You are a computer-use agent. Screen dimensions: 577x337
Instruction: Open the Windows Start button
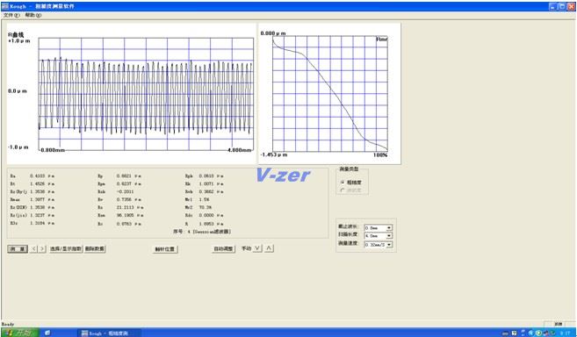click(19, 333)
